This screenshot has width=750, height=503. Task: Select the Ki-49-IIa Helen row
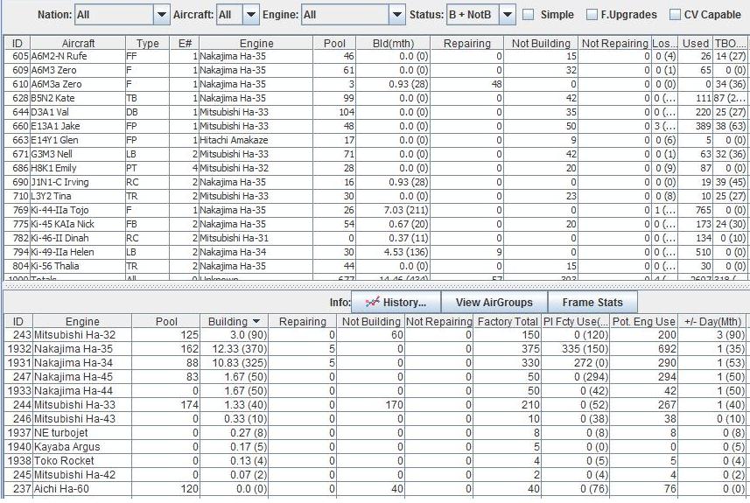375,252
